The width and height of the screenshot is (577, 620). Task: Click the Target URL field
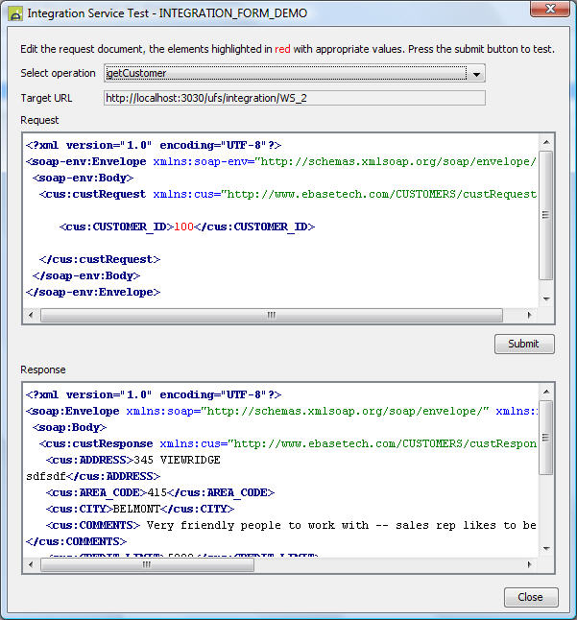pos(294,98)
